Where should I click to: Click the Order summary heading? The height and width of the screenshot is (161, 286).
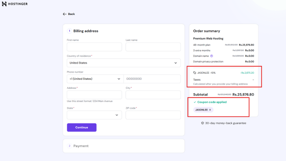[207, 31]
